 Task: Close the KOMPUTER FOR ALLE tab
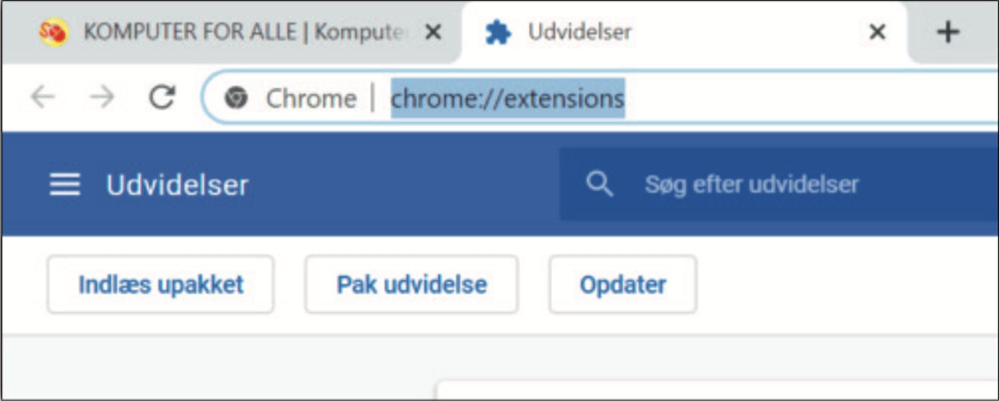pyautogui.click(x=433, y=32)
